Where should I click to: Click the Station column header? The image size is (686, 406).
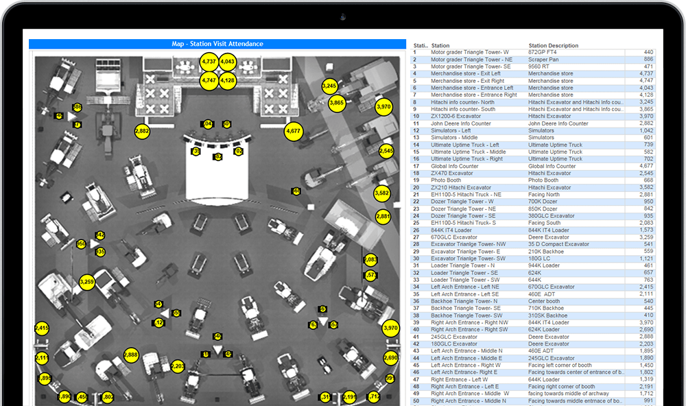(440, 46)
